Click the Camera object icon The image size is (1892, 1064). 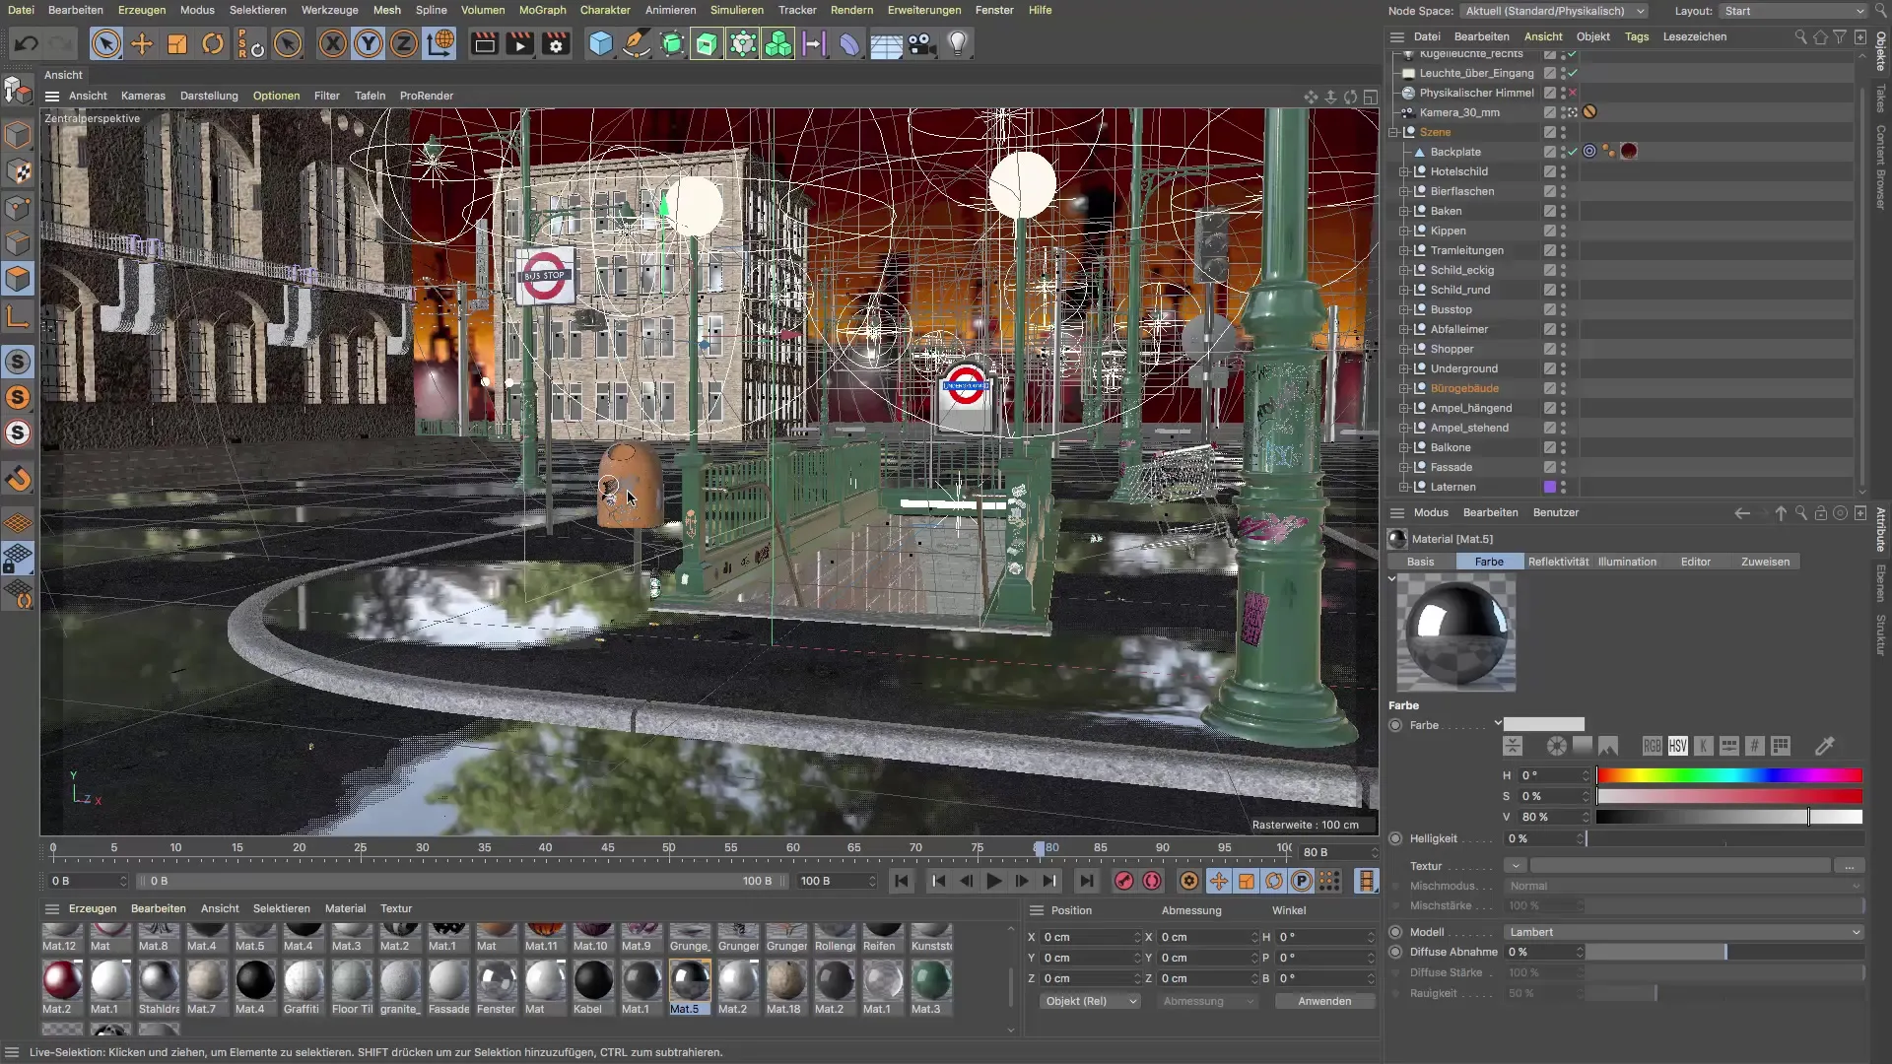point(921,44)
